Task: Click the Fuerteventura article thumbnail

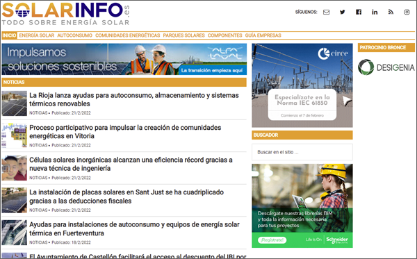Action: [15, 233]
